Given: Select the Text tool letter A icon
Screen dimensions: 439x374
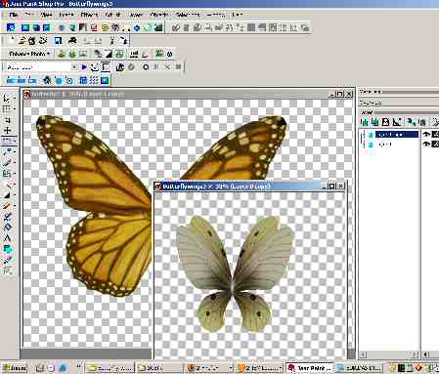Looking at the screenshot, I should click(7, 237).
